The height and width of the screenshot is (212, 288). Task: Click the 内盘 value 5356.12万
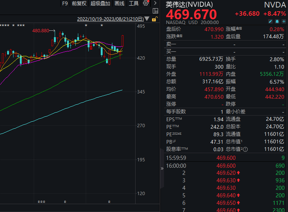point(272,74)
